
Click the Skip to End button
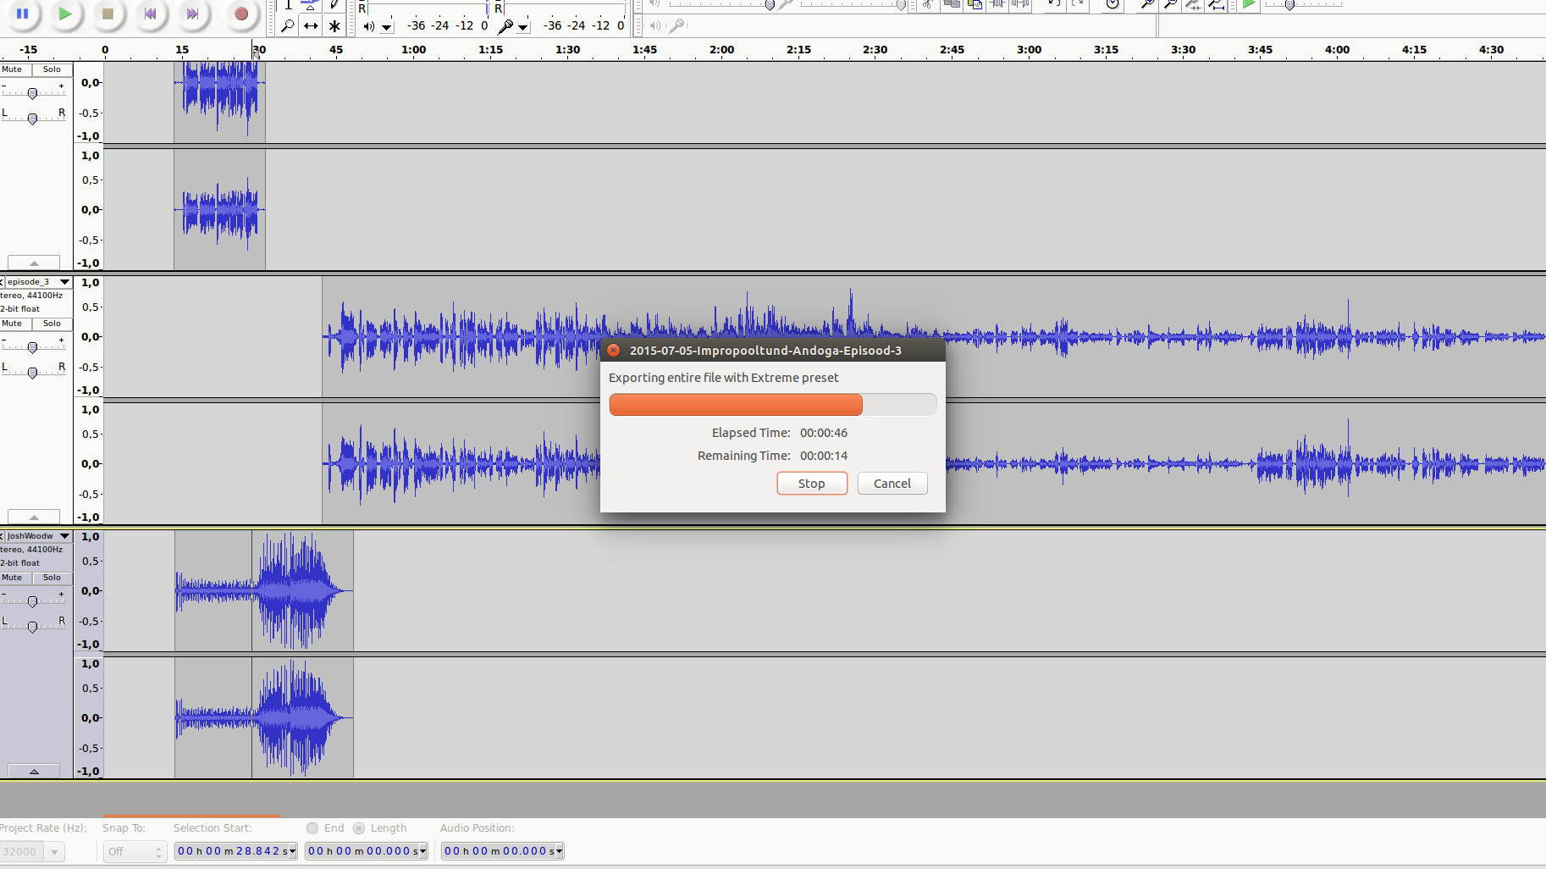pos(193,13)
